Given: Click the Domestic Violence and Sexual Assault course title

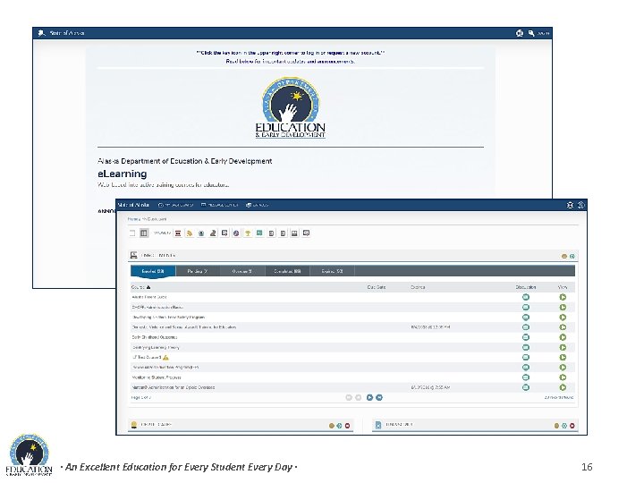Looking at the screenshot, I should point(184,327).
